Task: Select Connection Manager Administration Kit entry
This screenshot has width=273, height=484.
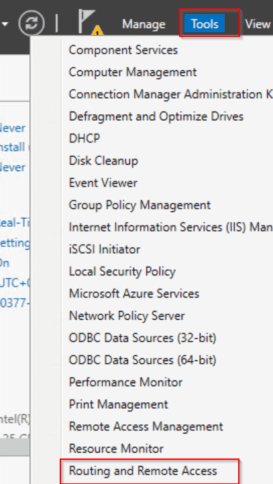Action: pos(170,94)
